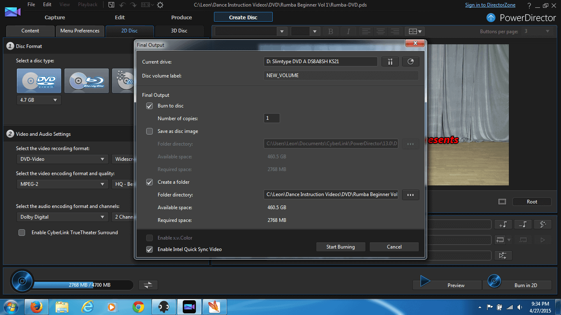Screen dimensions: 561x315
Task: Toggle Enable Intel Quick Sync Video
Action: tap(149, 249)
